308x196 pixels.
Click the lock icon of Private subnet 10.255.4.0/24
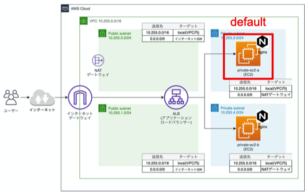214,108
